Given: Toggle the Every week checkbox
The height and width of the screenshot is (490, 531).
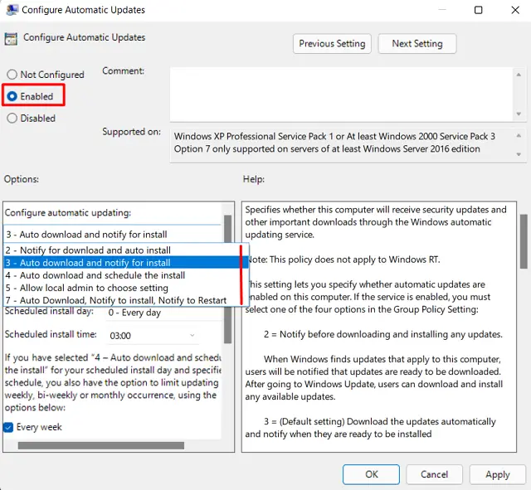Looking at the screenshot, I should [x=9, y=427].
